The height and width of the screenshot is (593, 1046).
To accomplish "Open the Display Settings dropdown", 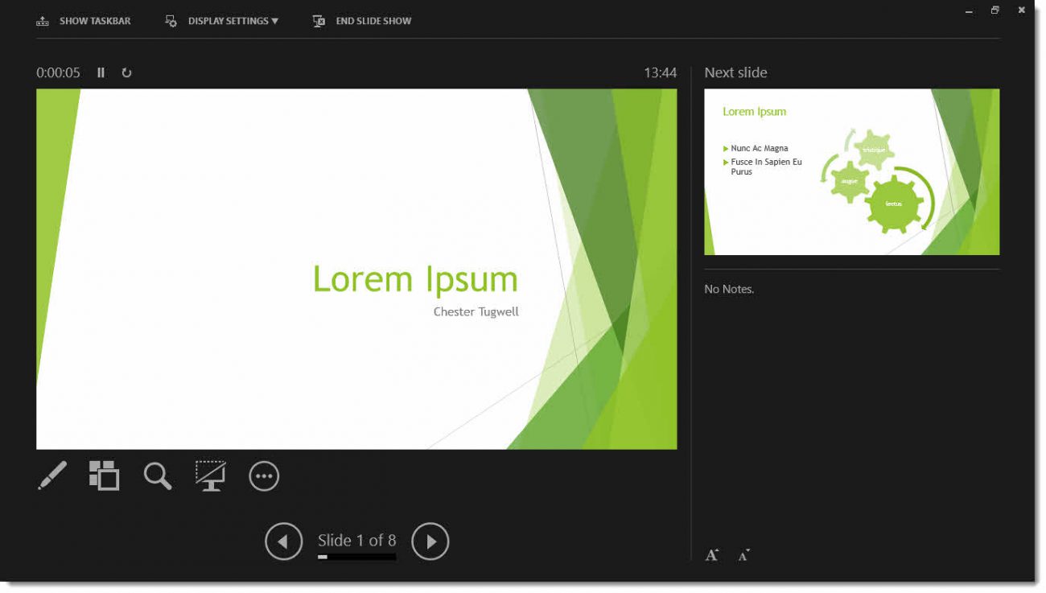I will point(223,21).
